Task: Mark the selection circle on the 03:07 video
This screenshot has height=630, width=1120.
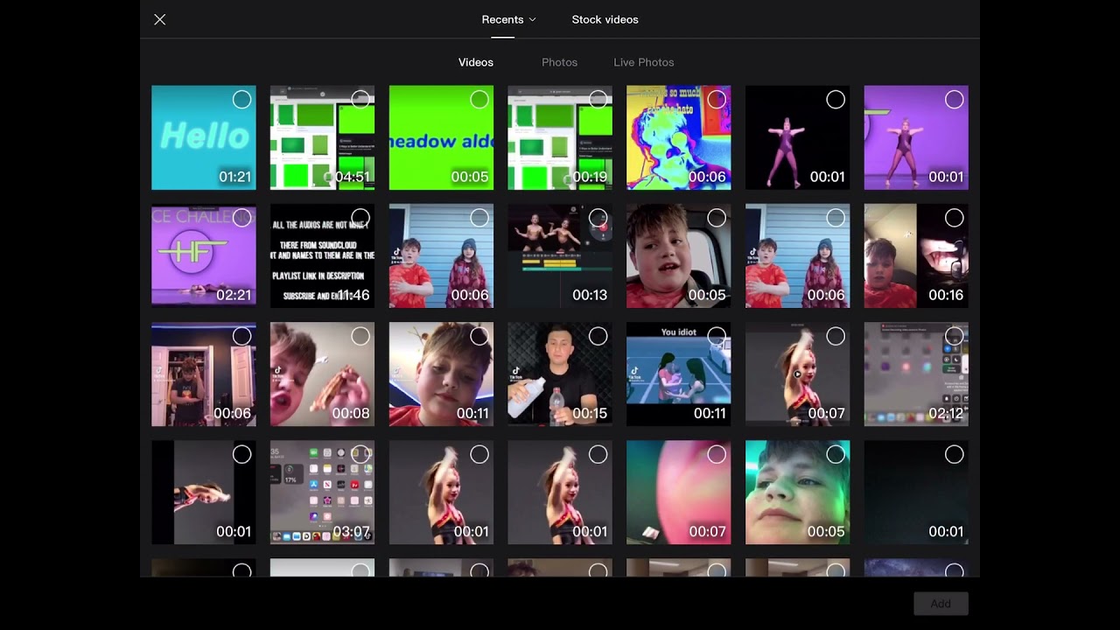Action: pos(360,454)
